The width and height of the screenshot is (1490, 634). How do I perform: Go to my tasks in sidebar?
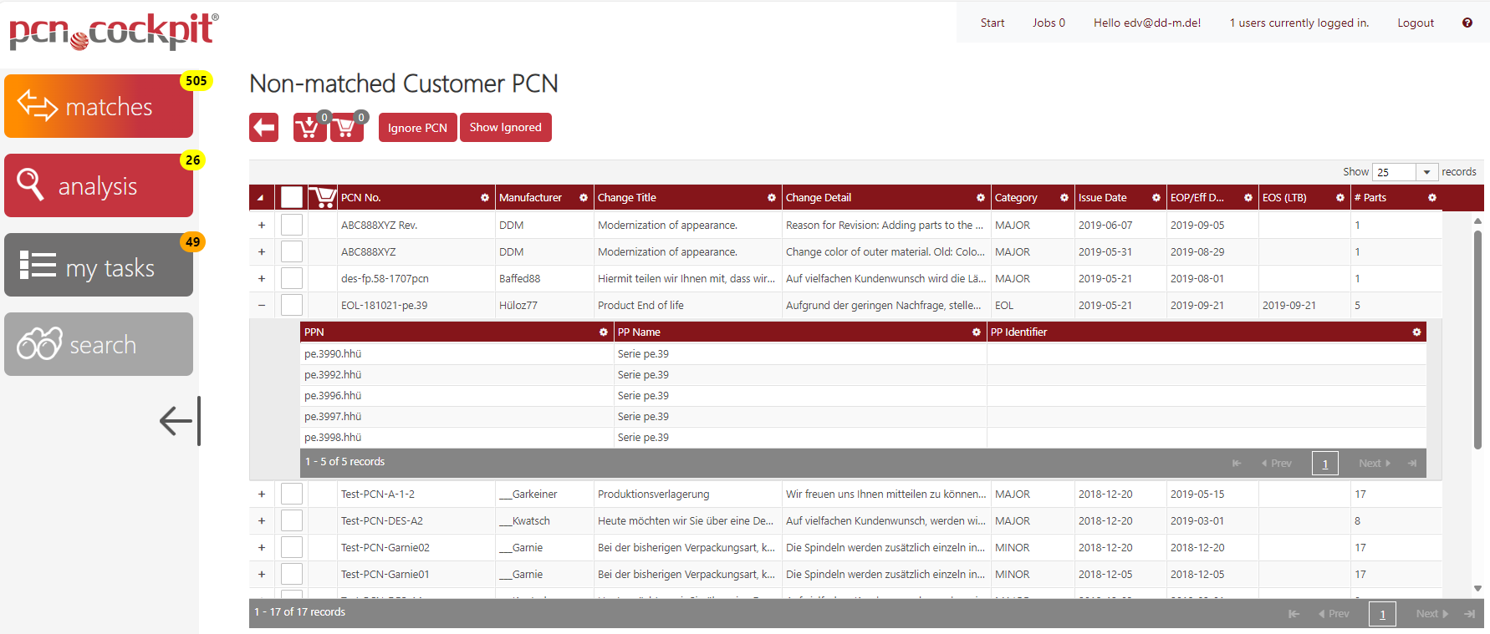pyautogui.click(x=99, y=266)
